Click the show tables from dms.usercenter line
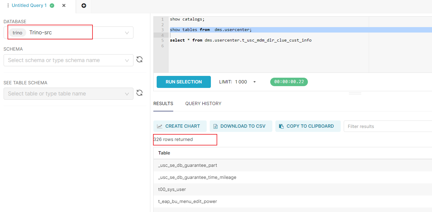Image resolution: width=432 pixels, height=212 pixels. (211, 30)
